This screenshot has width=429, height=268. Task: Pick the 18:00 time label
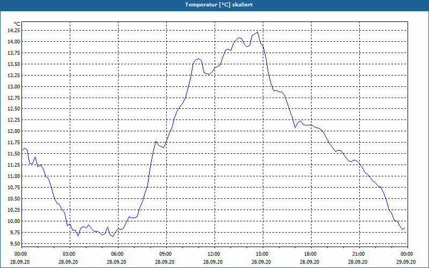point(311,254)
